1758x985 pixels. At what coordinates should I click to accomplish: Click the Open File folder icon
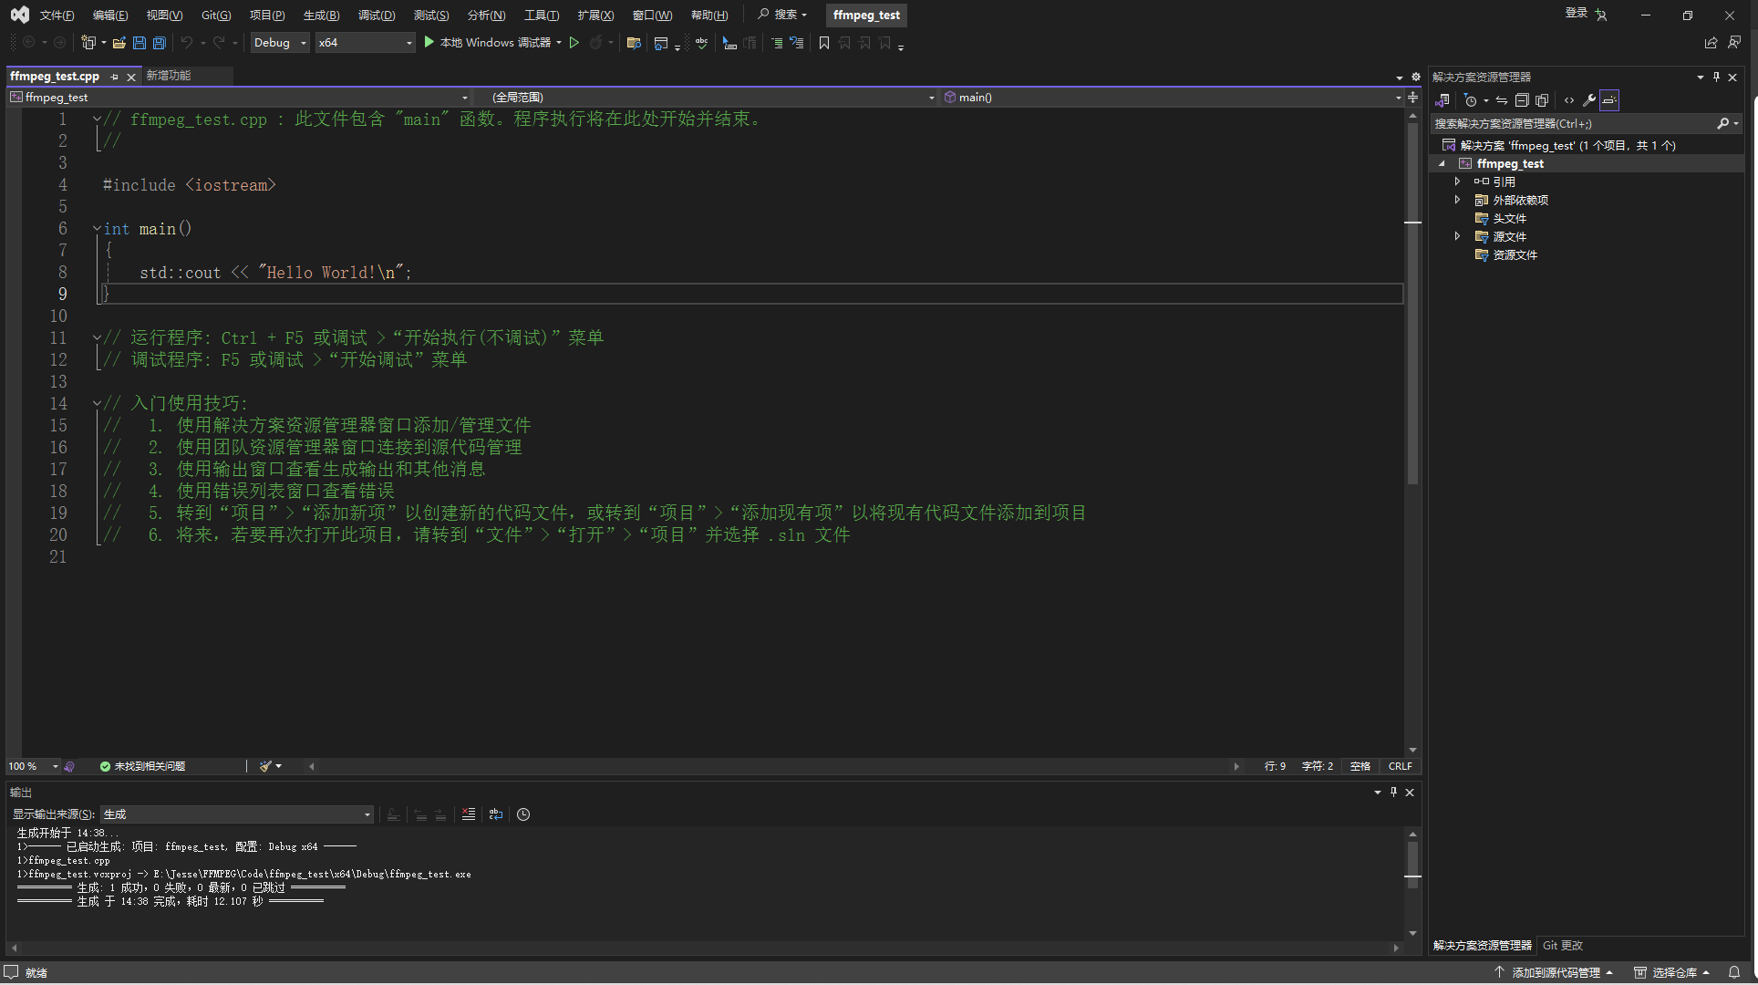click(119, 43)
